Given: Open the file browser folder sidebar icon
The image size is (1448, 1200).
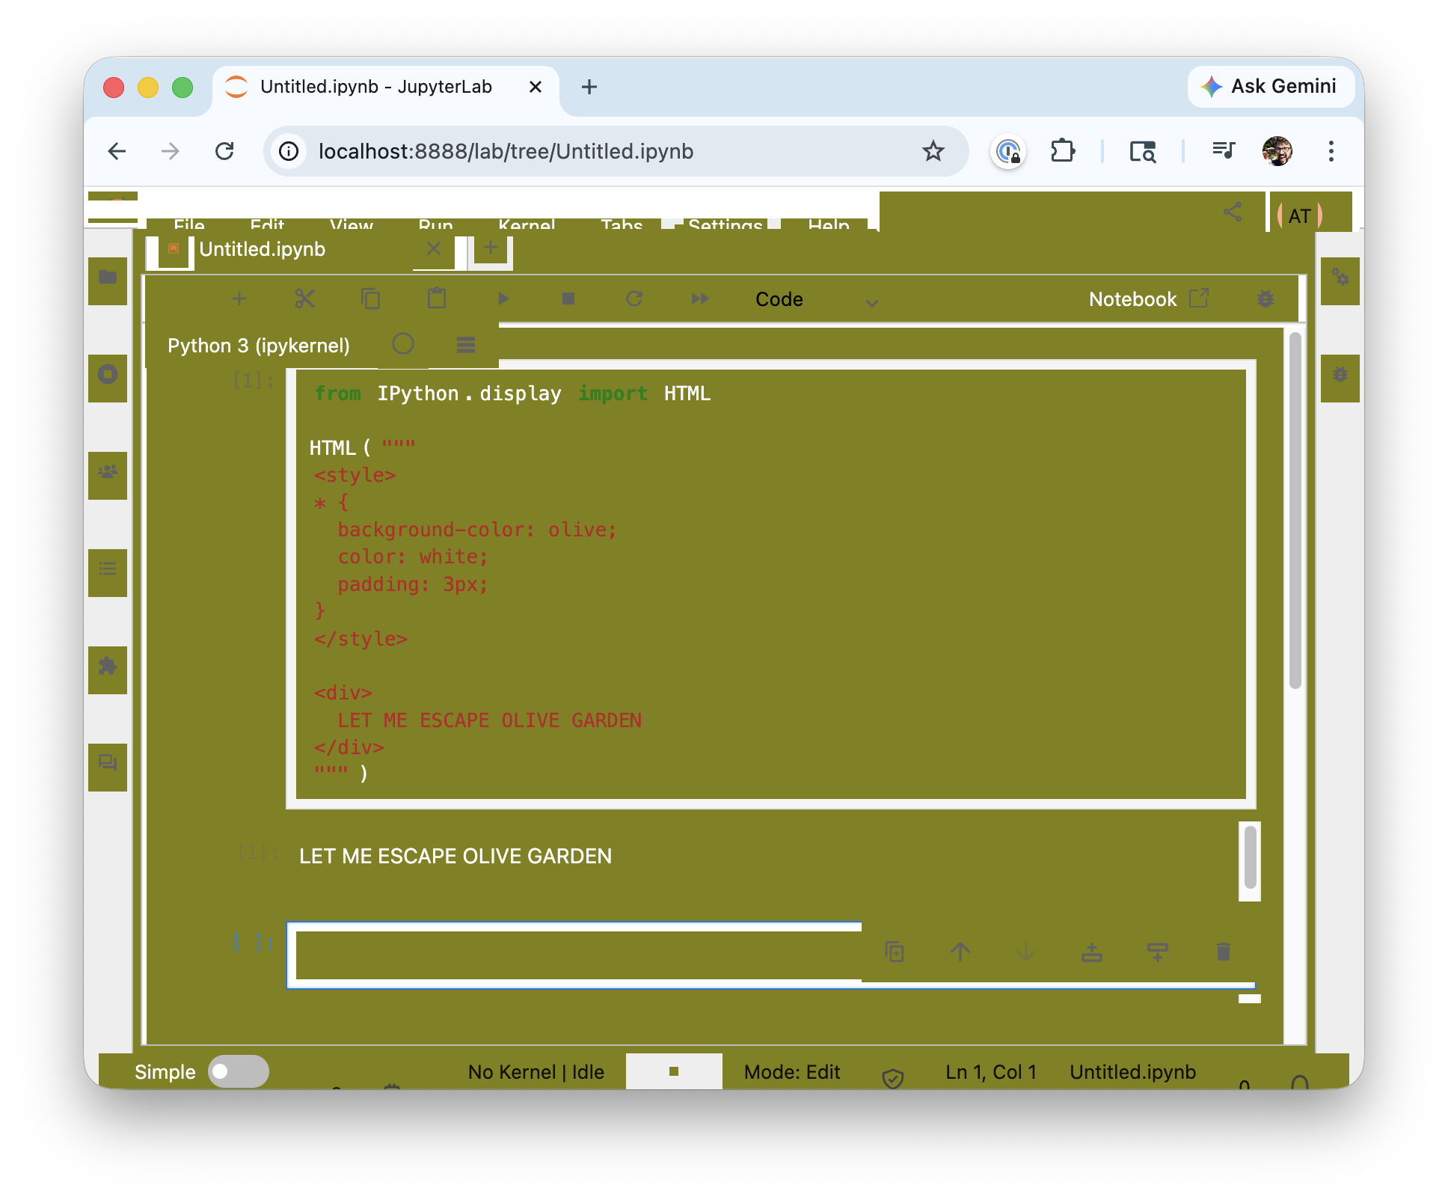Looking at the screenshot, I should tap(108, 278).
